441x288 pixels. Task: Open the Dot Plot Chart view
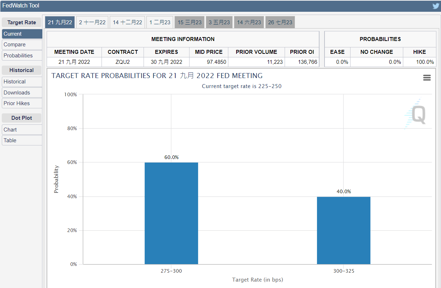coord(22,130)
